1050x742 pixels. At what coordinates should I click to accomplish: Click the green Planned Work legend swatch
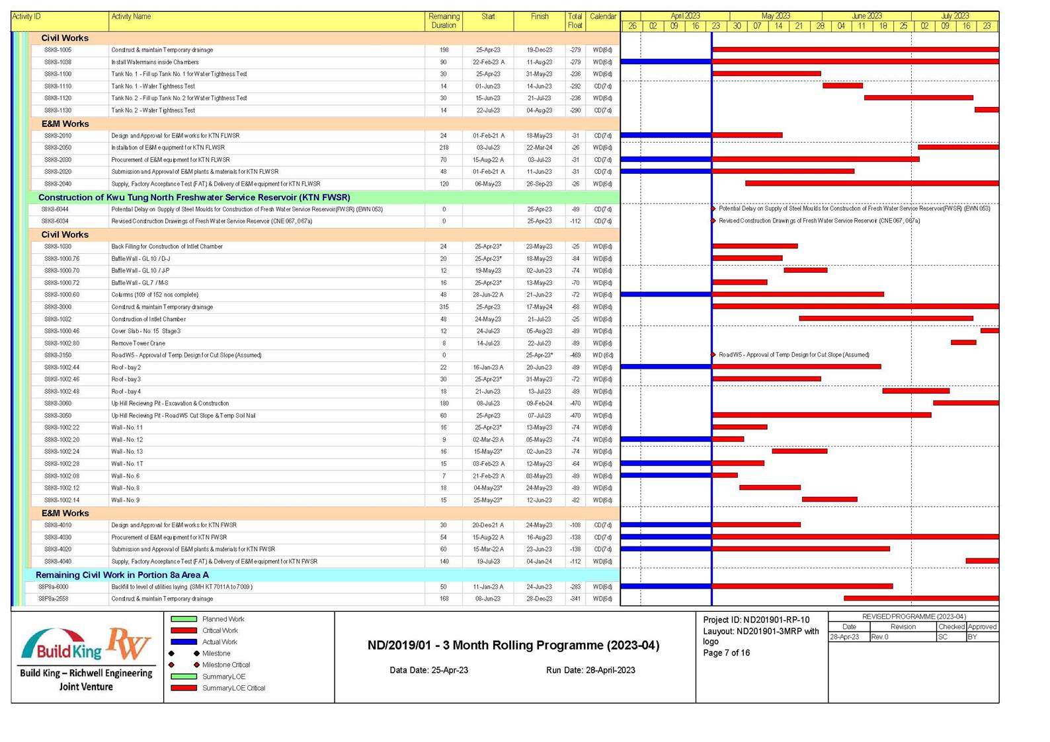click(x=184, y=619)
